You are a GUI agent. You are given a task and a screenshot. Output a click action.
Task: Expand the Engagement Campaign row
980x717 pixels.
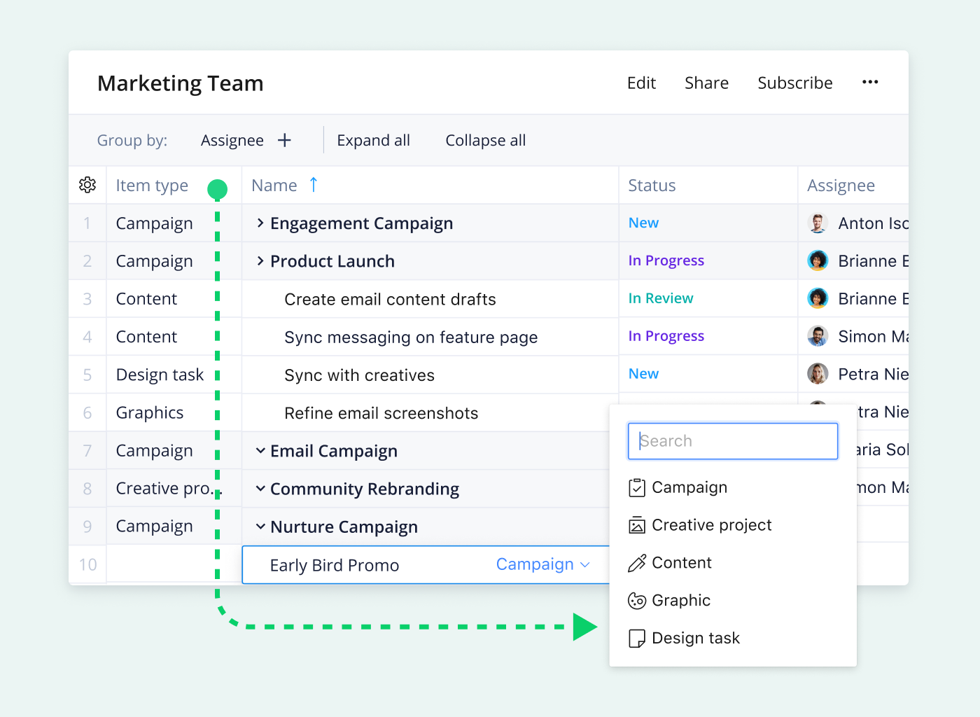pyautogui.click(x=260, y=223)
